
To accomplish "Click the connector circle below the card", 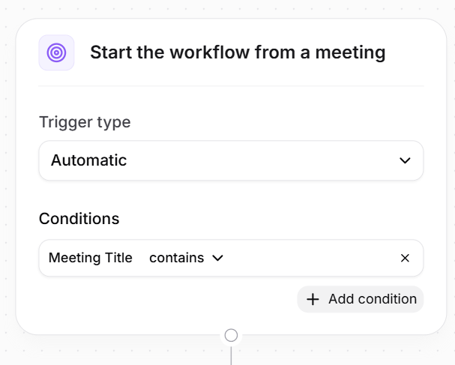I will 231,335.
